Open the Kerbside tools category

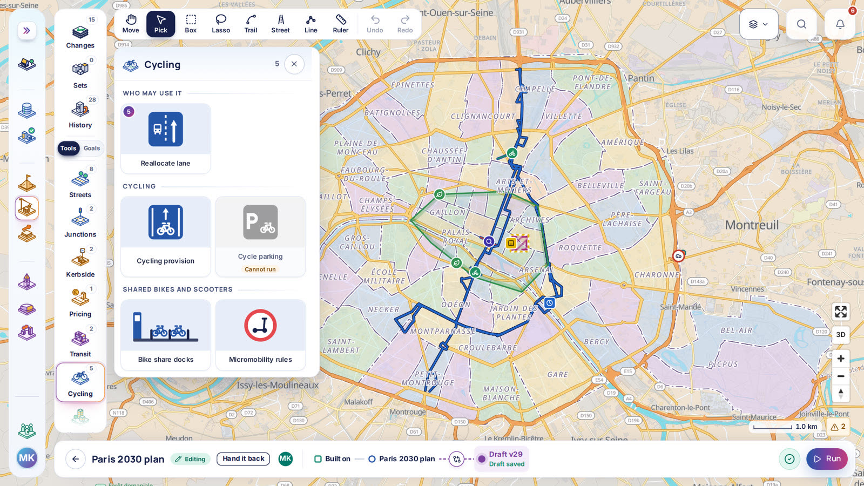point(80,262)
